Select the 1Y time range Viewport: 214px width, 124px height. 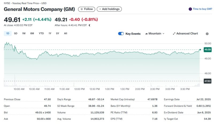50,33
